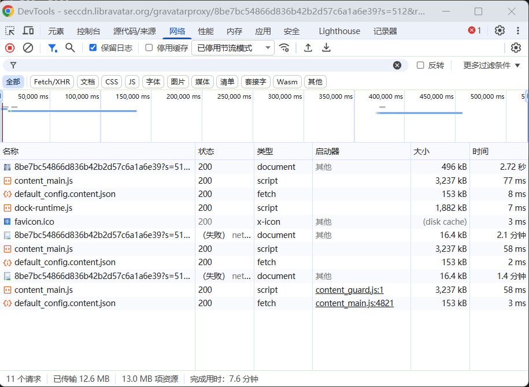
Task: Filter by 其他 other type button
Action: tap(315, 82)
